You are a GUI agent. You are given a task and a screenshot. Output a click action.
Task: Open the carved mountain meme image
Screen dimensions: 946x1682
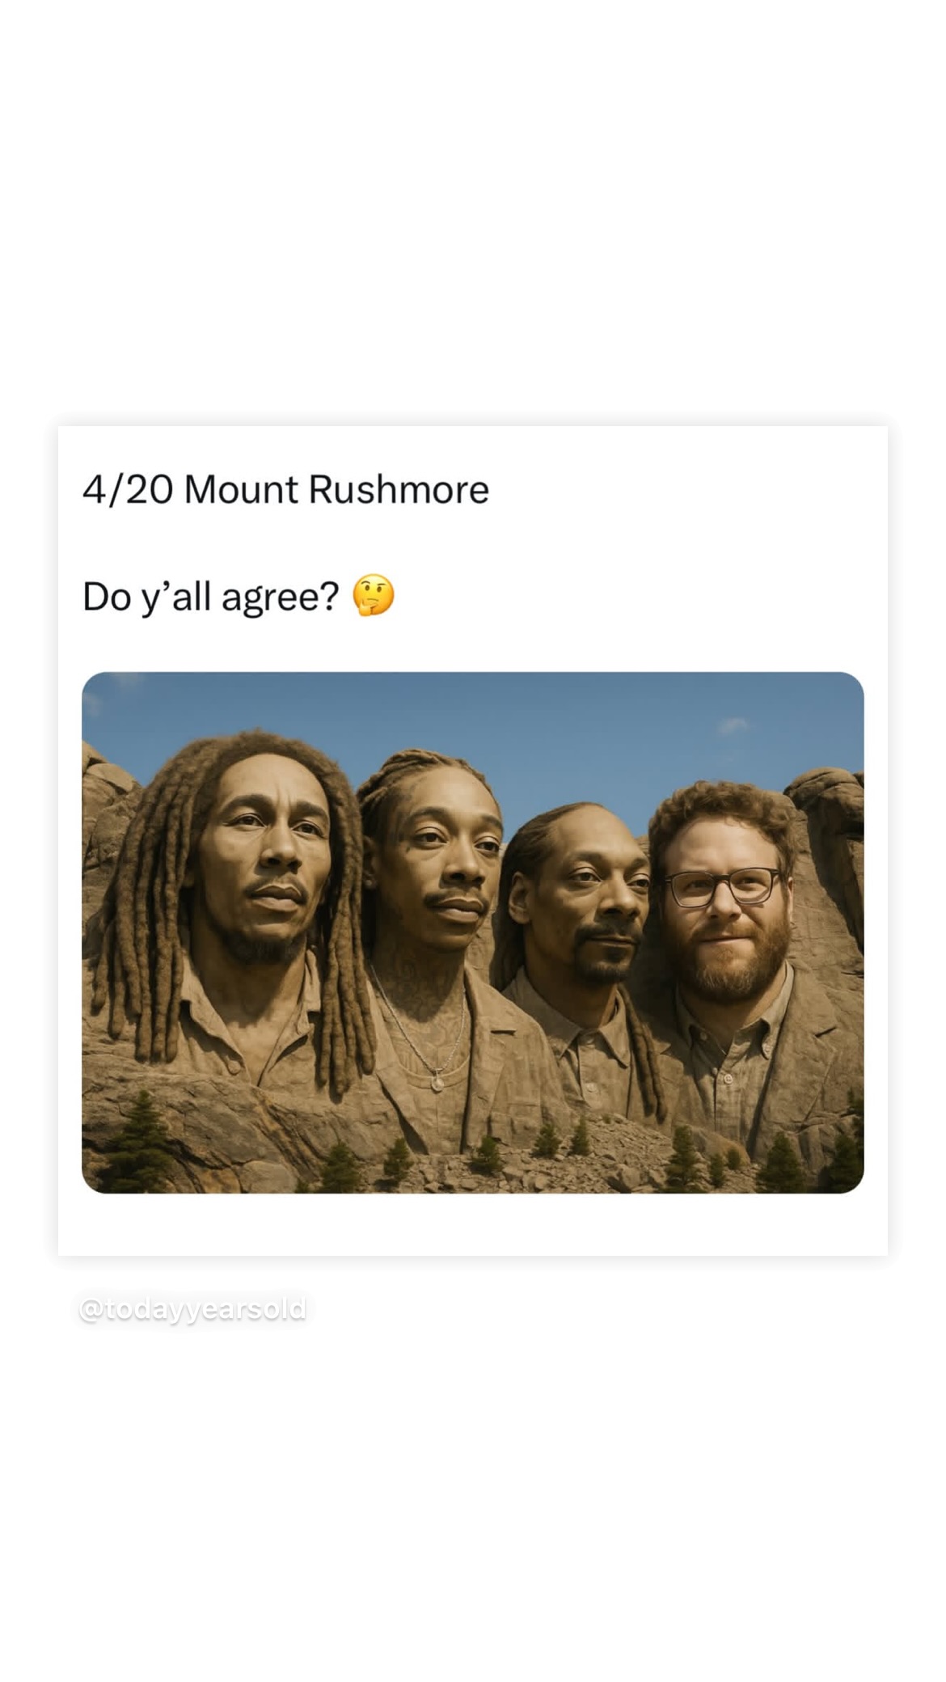(473, 932)
